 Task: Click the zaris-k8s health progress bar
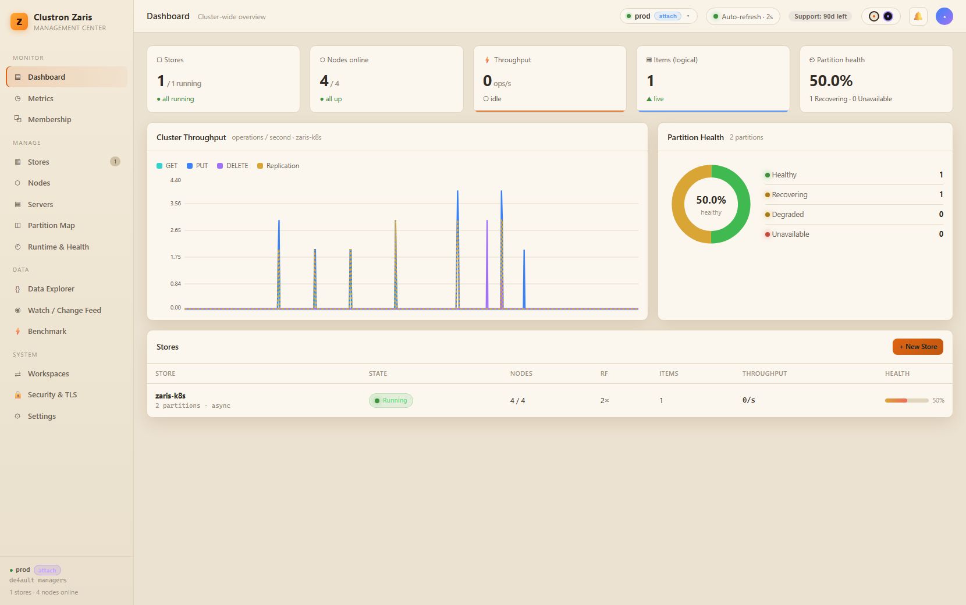click(907, 400)
